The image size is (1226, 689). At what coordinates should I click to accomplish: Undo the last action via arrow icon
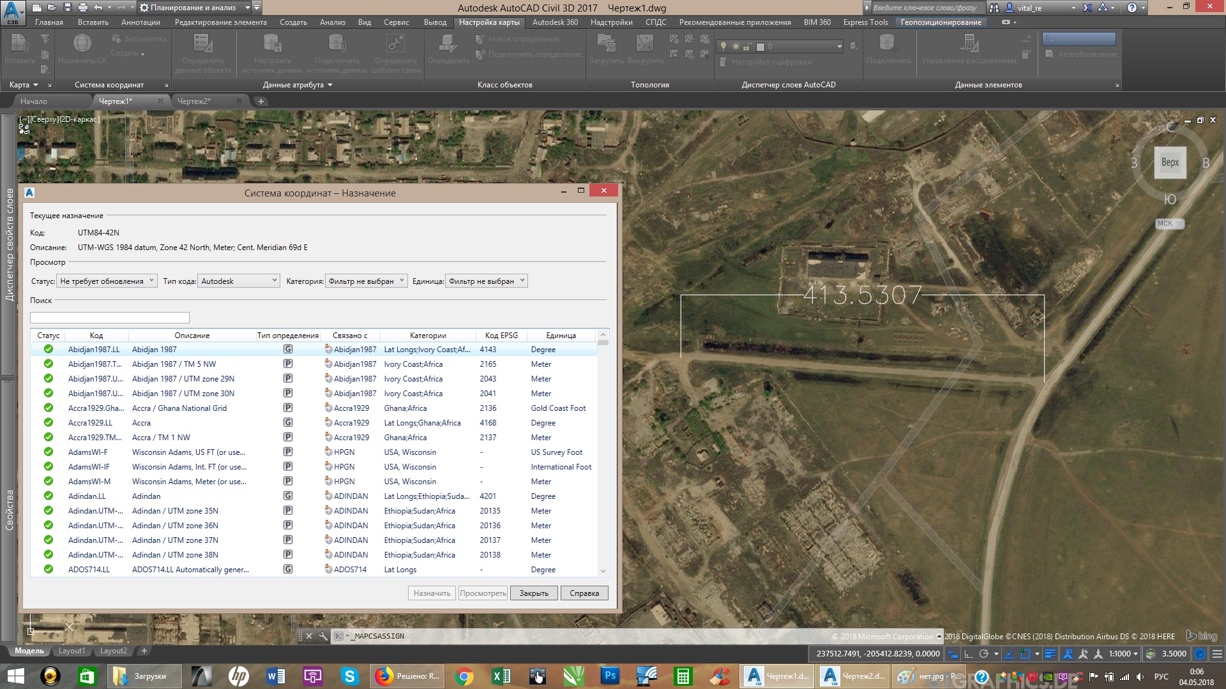(98, 8)
